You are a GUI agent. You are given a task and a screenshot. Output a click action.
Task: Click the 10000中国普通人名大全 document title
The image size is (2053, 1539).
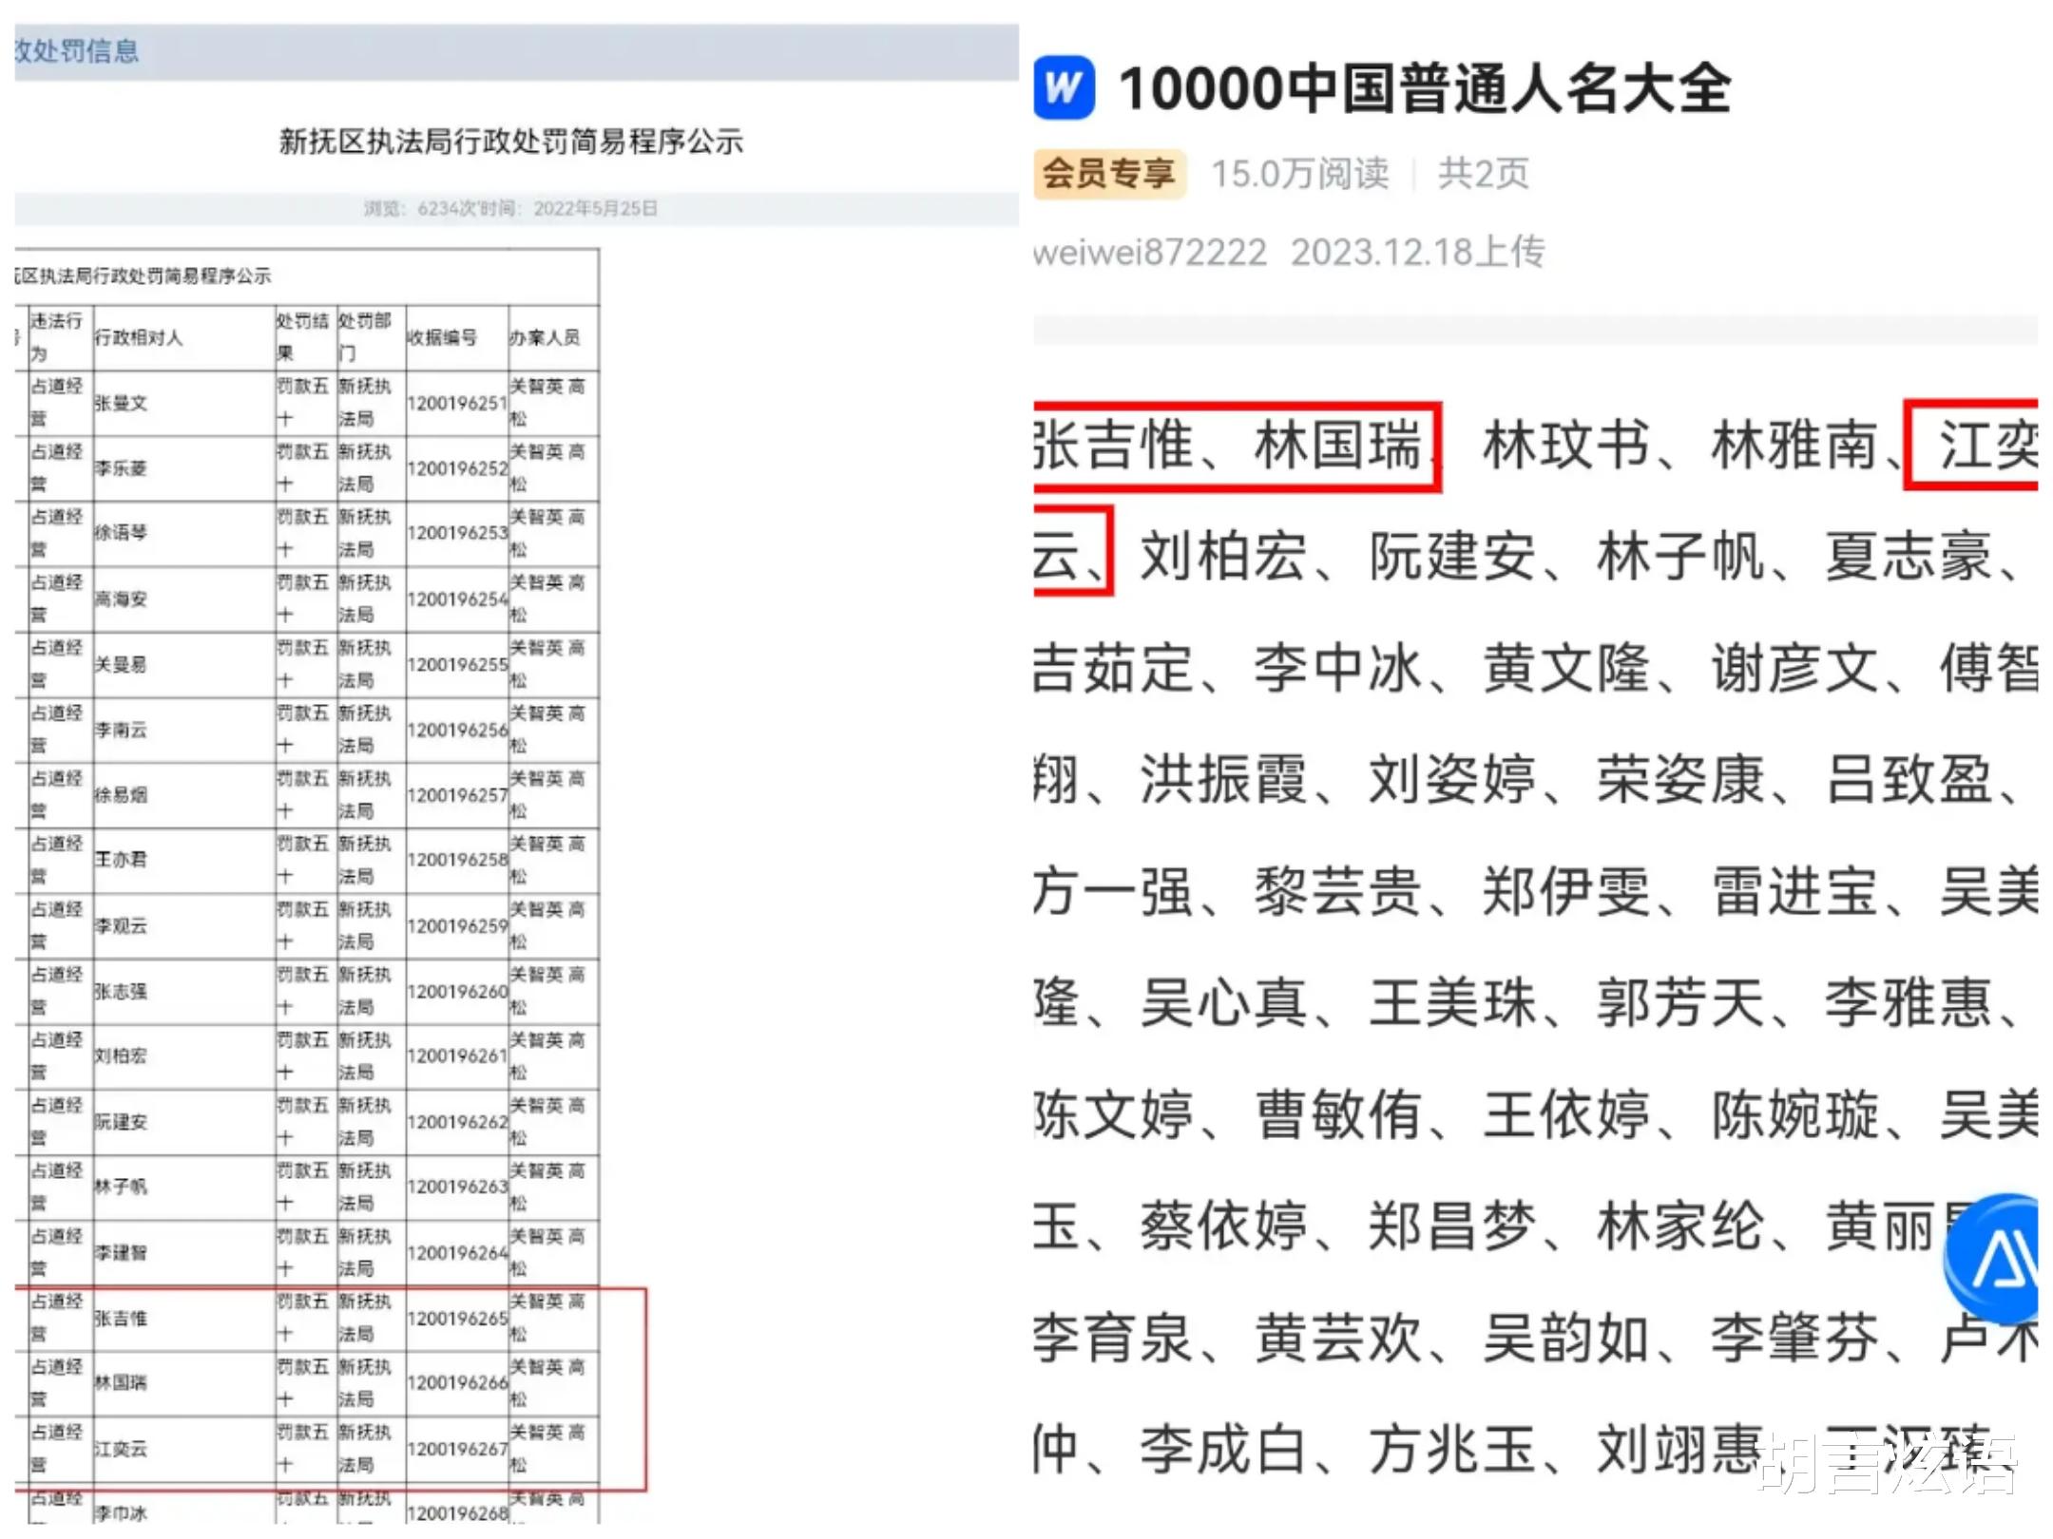click(x=1424, y=88)
